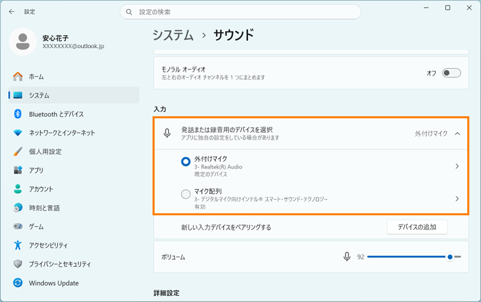Open 外付けマイク properties chevron

[x=457, y=166]
